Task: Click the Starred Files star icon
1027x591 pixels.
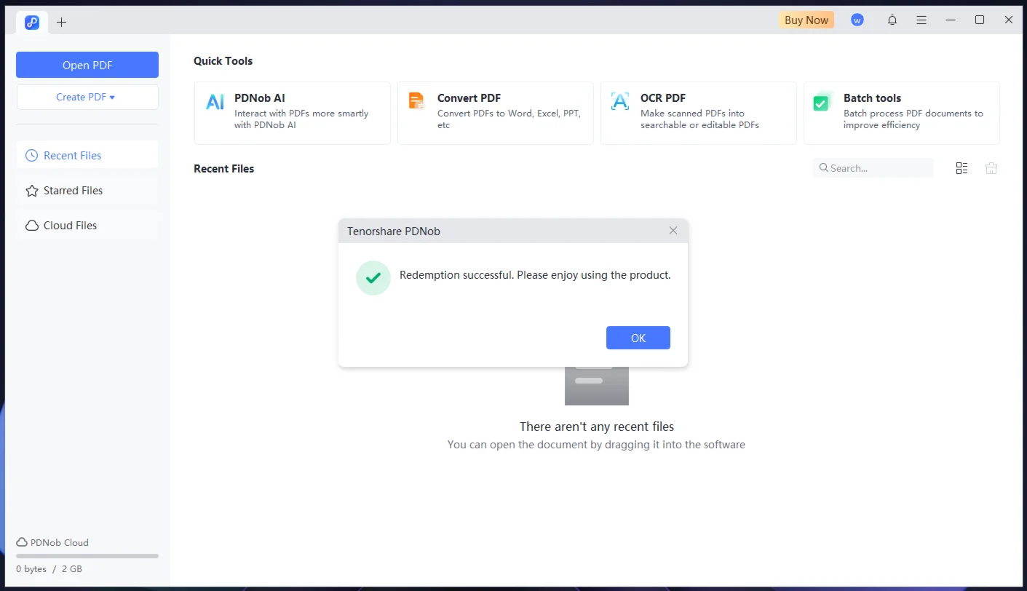Action: (32, 190)
